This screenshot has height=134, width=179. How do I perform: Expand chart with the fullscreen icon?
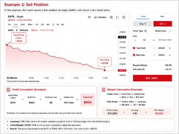(x=117, y=17)
